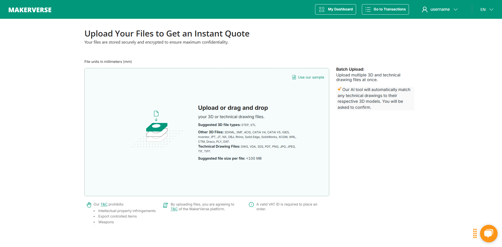This screenshot has width=502, height=247.
Task: Click the 'Other 3D Files' label
Action: pos(211,132)
